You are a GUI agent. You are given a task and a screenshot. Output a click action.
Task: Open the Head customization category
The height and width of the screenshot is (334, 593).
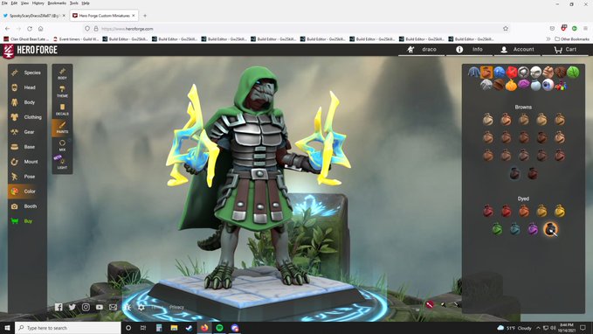pyautogui.click(x=27, y=87)
